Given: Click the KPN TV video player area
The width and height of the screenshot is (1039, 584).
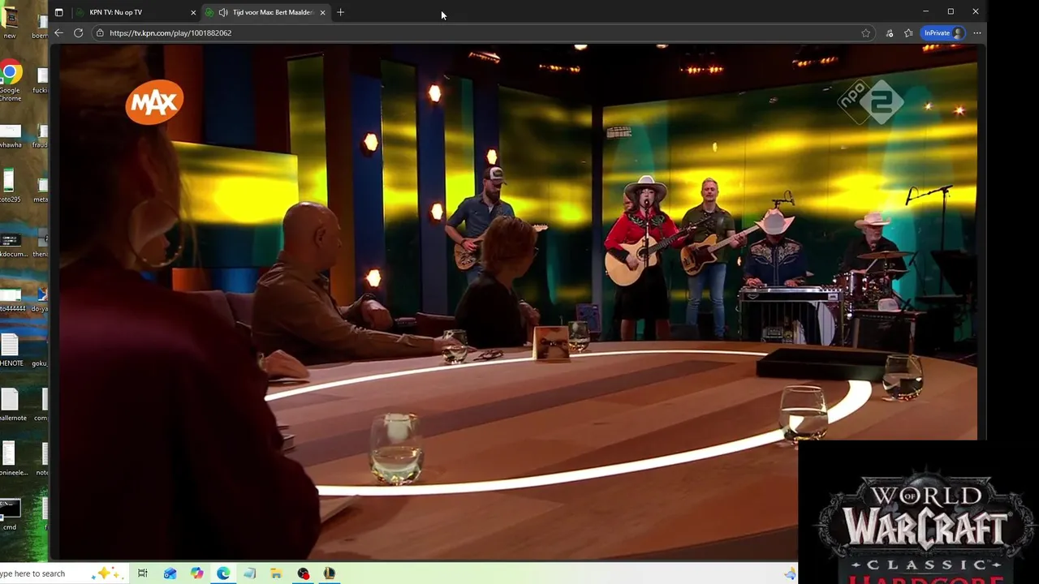Looking at the screenshot, I should [518, 300].
